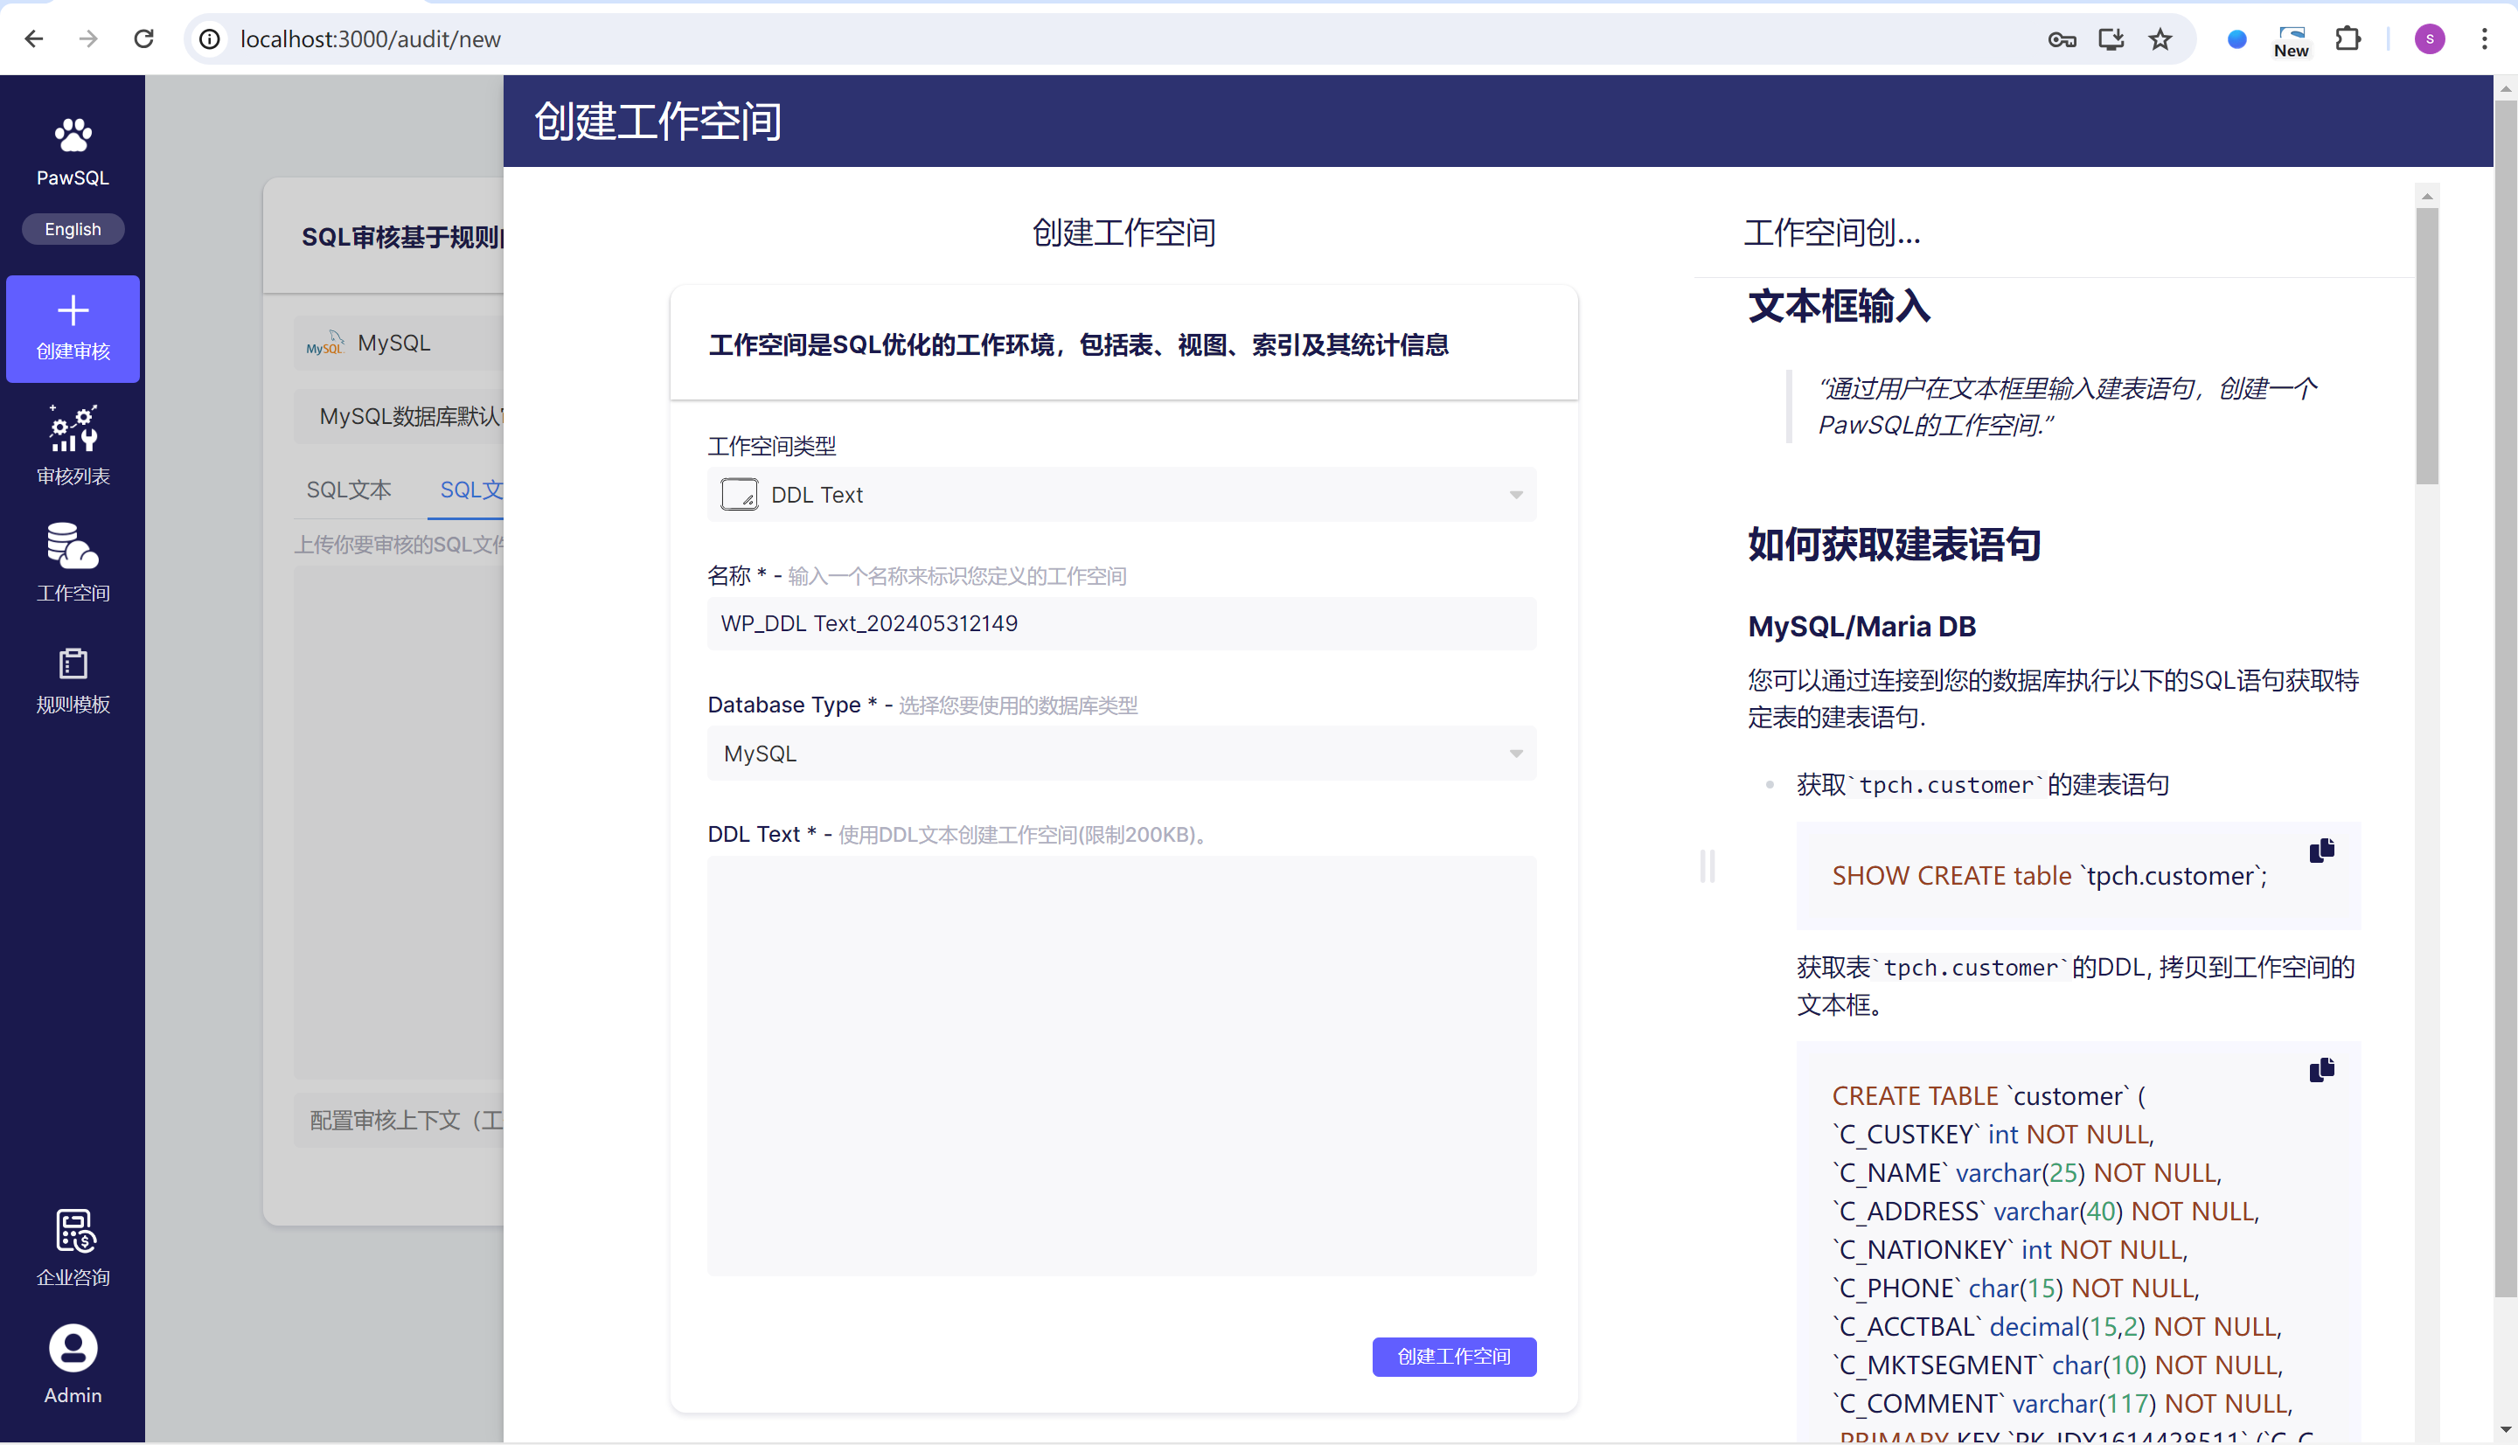This screenshot has height=1445, width=2518.
Task: Open the Database Type MySQL dropdown
Action: point(1122,754)
